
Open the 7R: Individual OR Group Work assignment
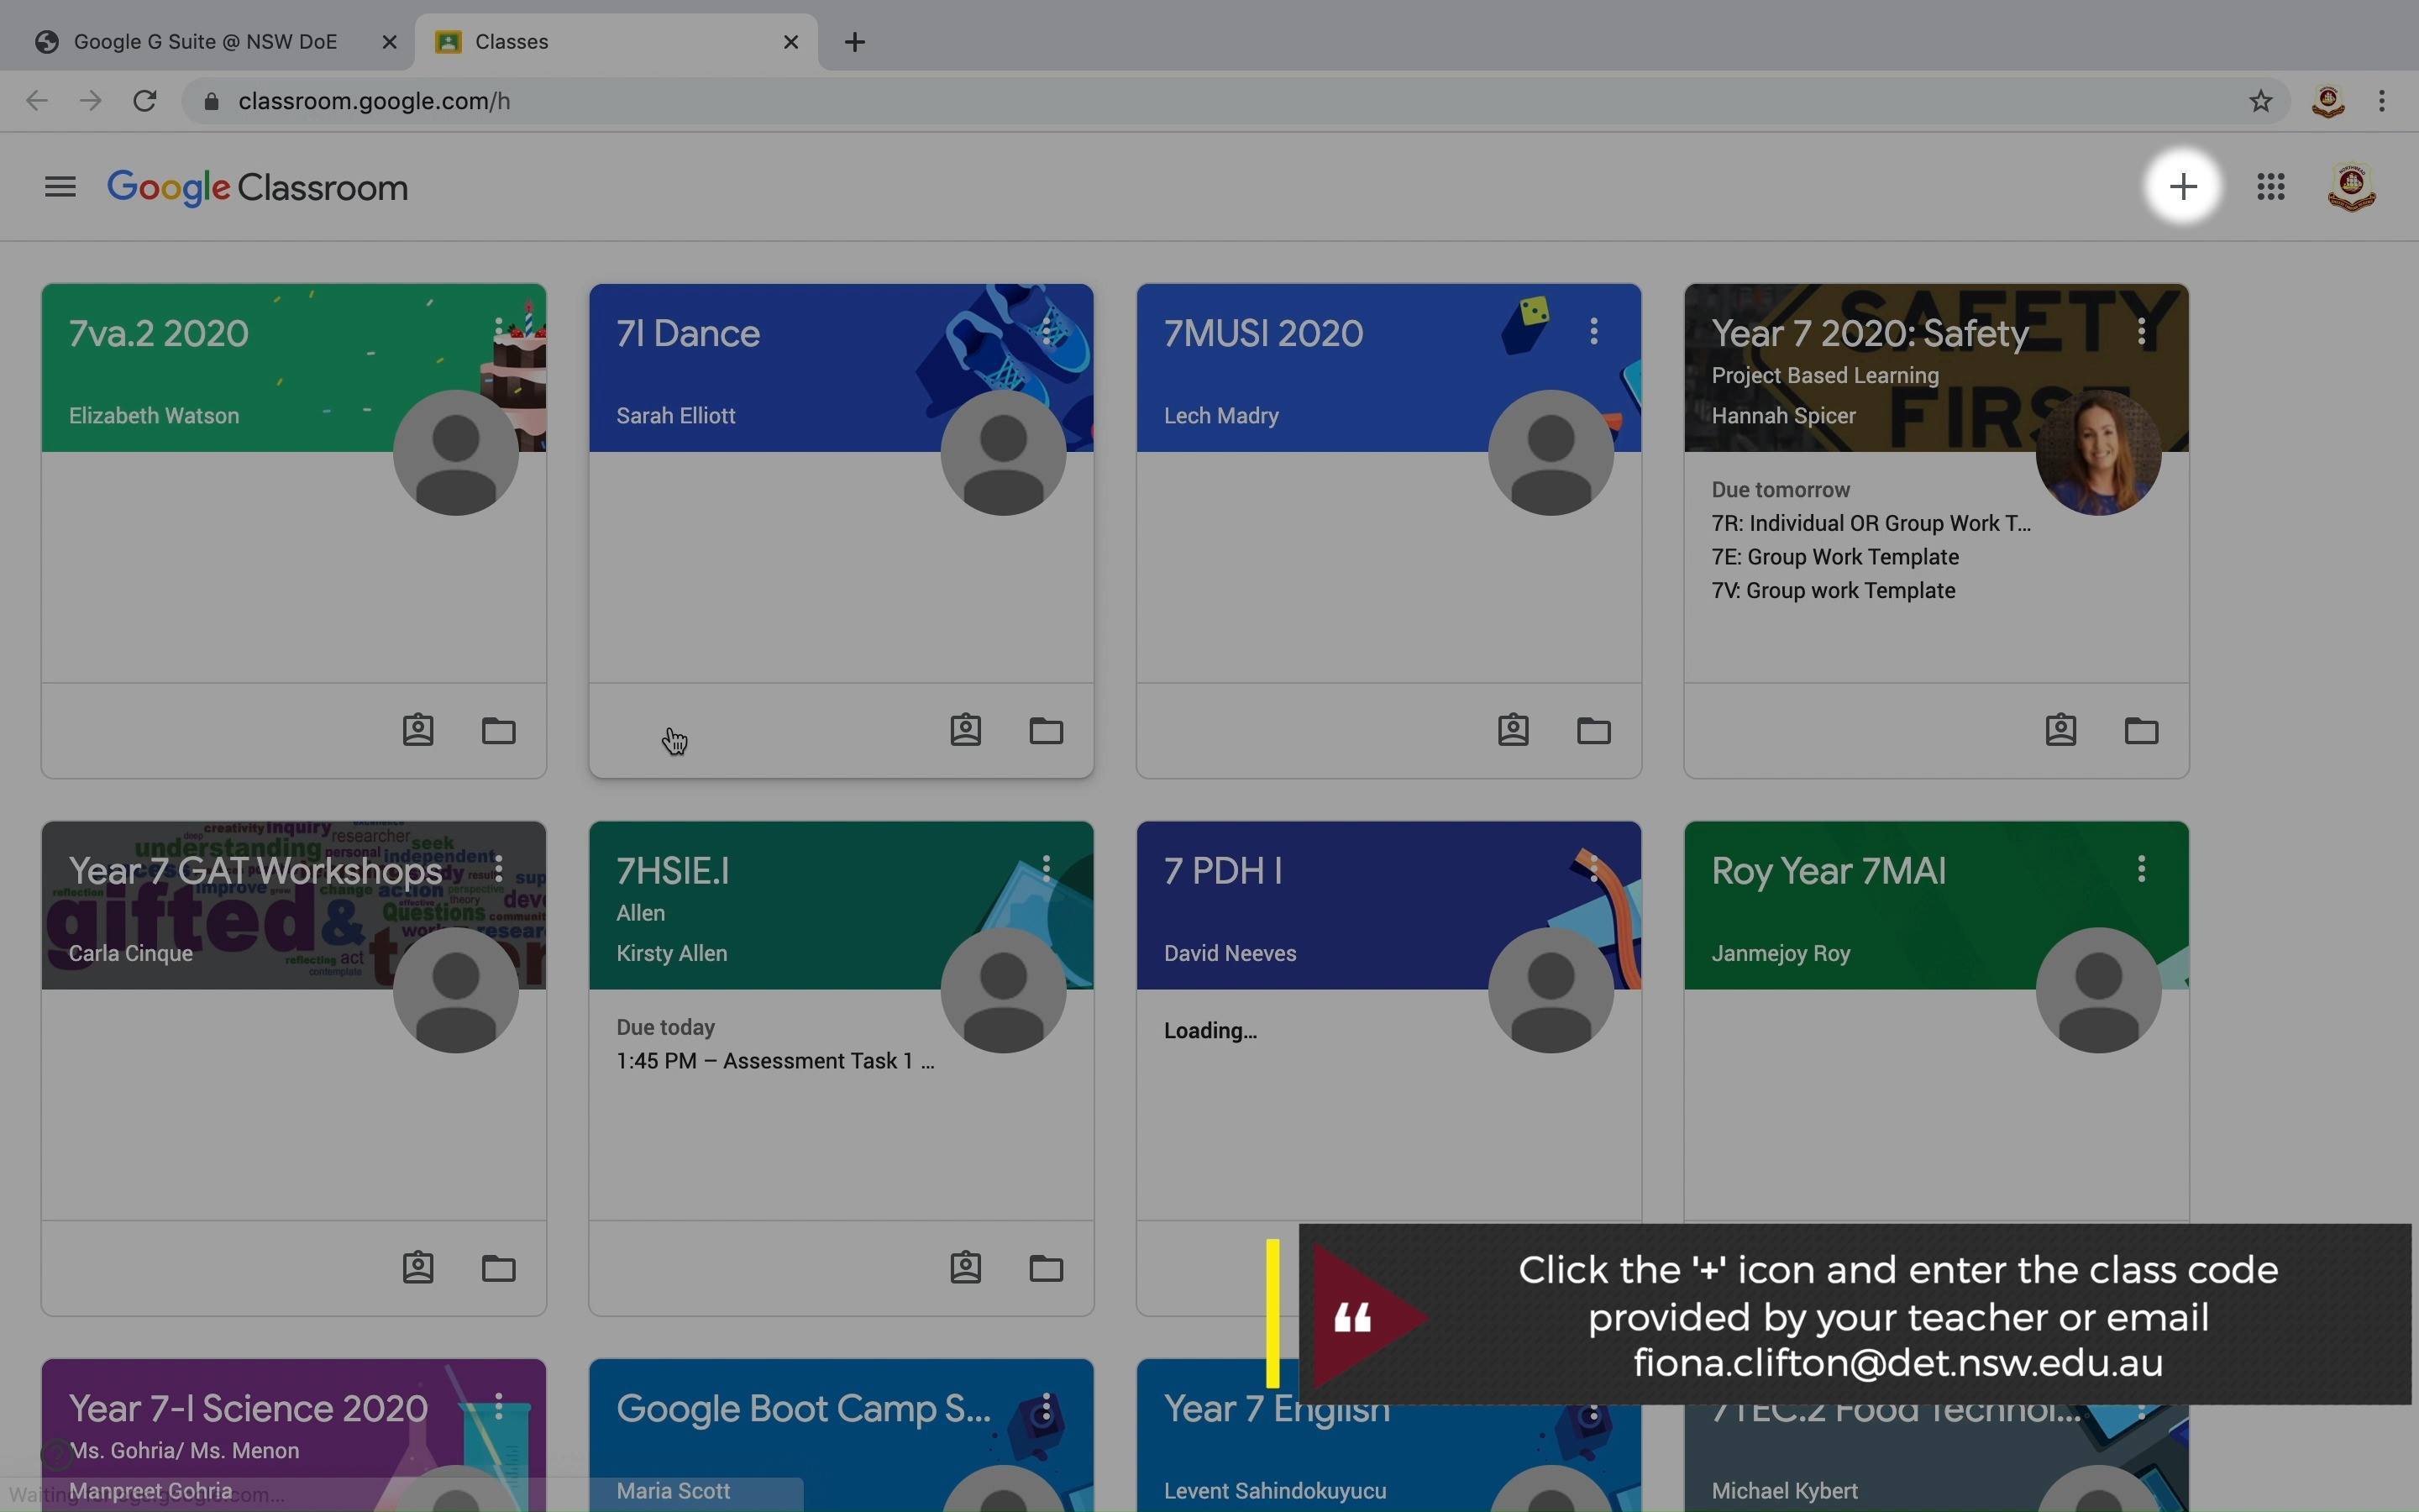(1871, 523)
